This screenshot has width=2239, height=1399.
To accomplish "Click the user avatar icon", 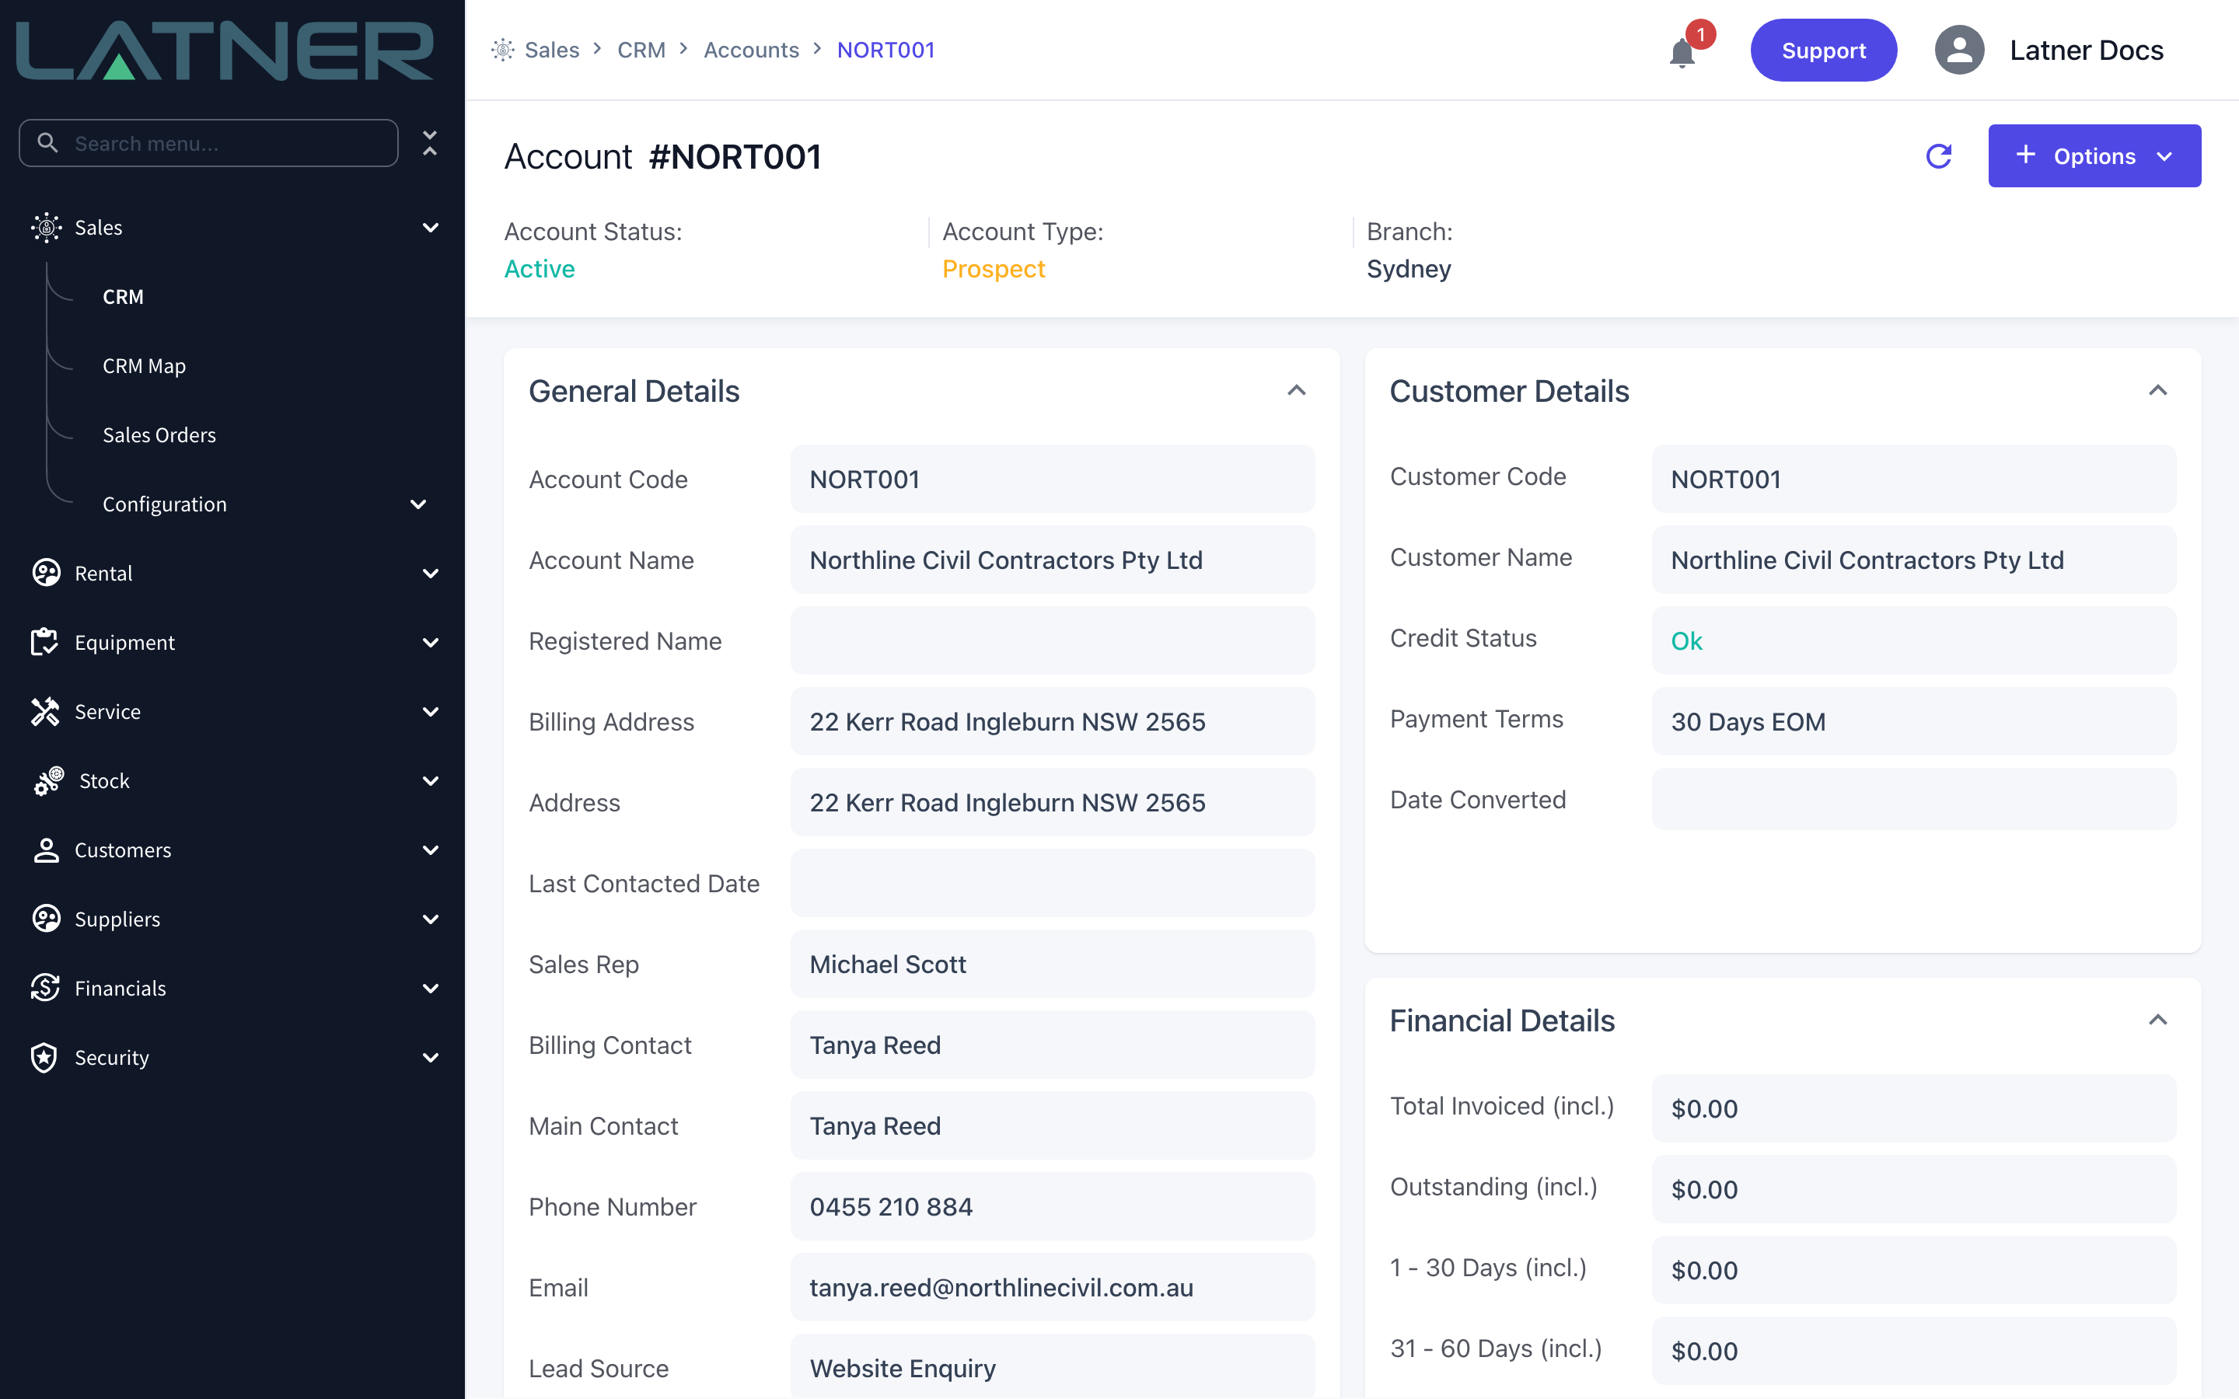I will (1958, 50).
